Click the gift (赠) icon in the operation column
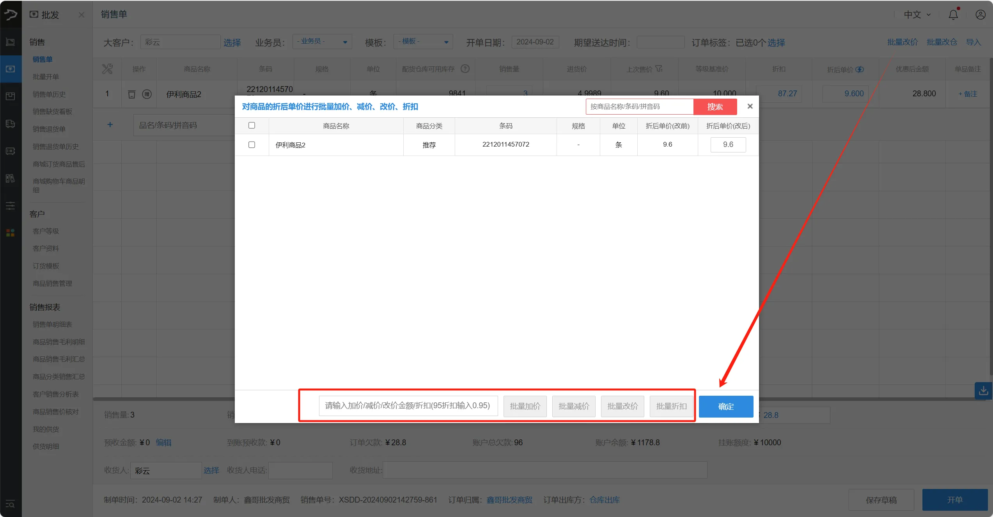The height and width of the screenshot is (517, 993). 147,94
